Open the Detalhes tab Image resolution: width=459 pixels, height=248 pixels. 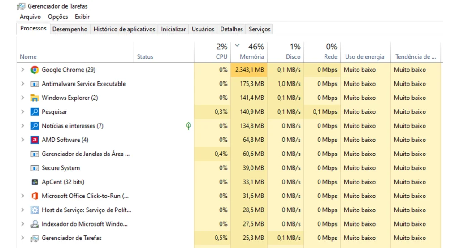tap(232, 29)
